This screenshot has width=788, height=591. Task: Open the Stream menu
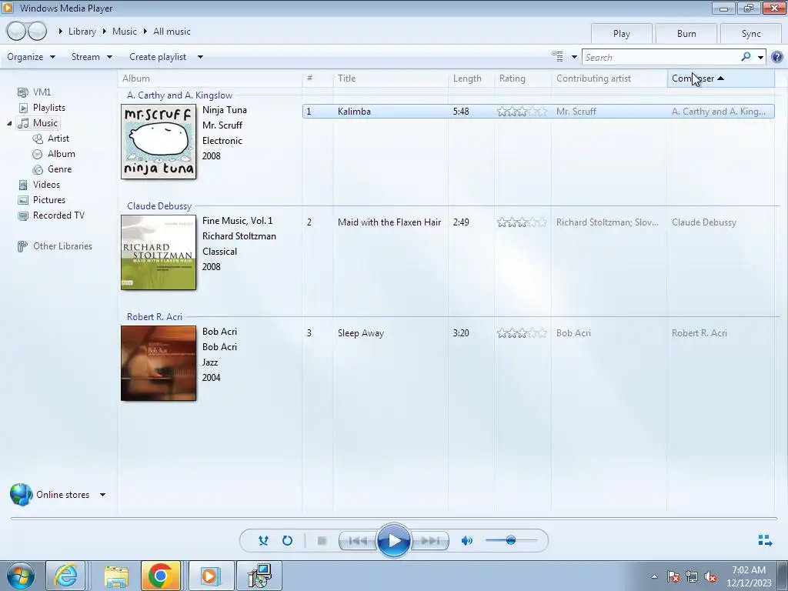coord(92,57)
